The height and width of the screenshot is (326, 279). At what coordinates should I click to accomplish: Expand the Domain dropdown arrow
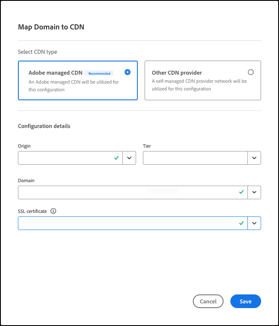pos(254,192)
